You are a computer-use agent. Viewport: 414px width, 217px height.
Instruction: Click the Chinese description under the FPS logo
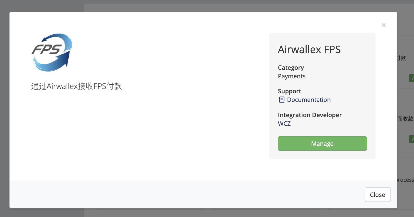[76, 86]
